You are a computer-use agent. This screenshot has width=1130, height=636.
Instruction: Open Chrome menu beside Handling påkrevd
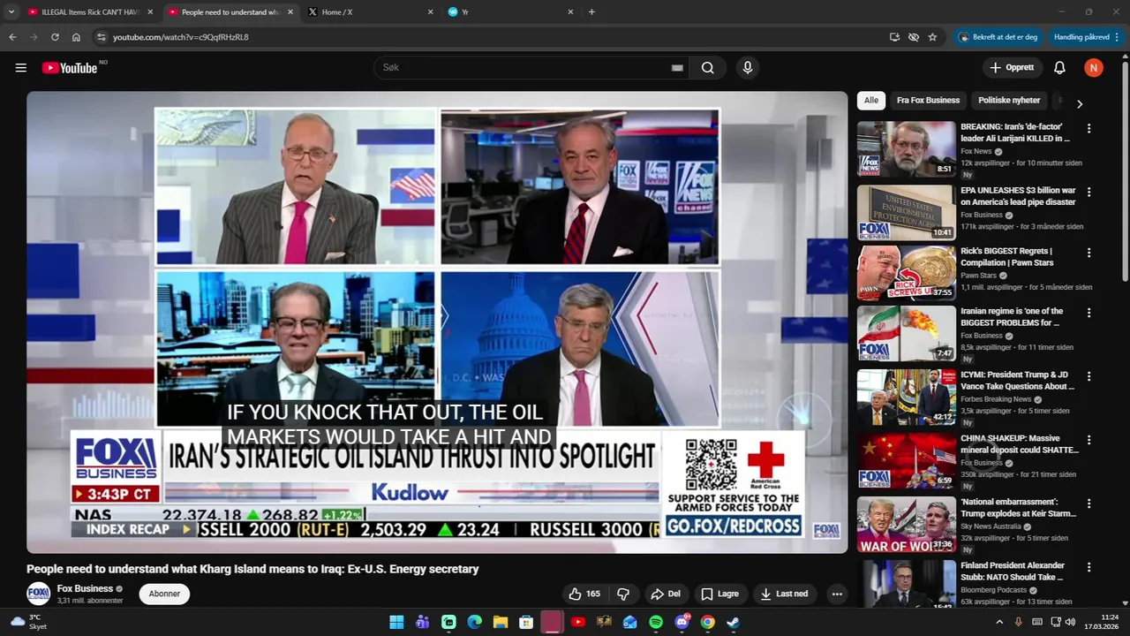[x=1117, y=37]
